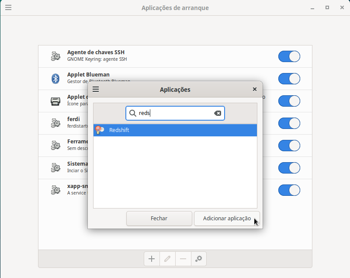Disable the Agente de chaves SSH toggle
Screen dimensions: 350x278
[289, 56]
